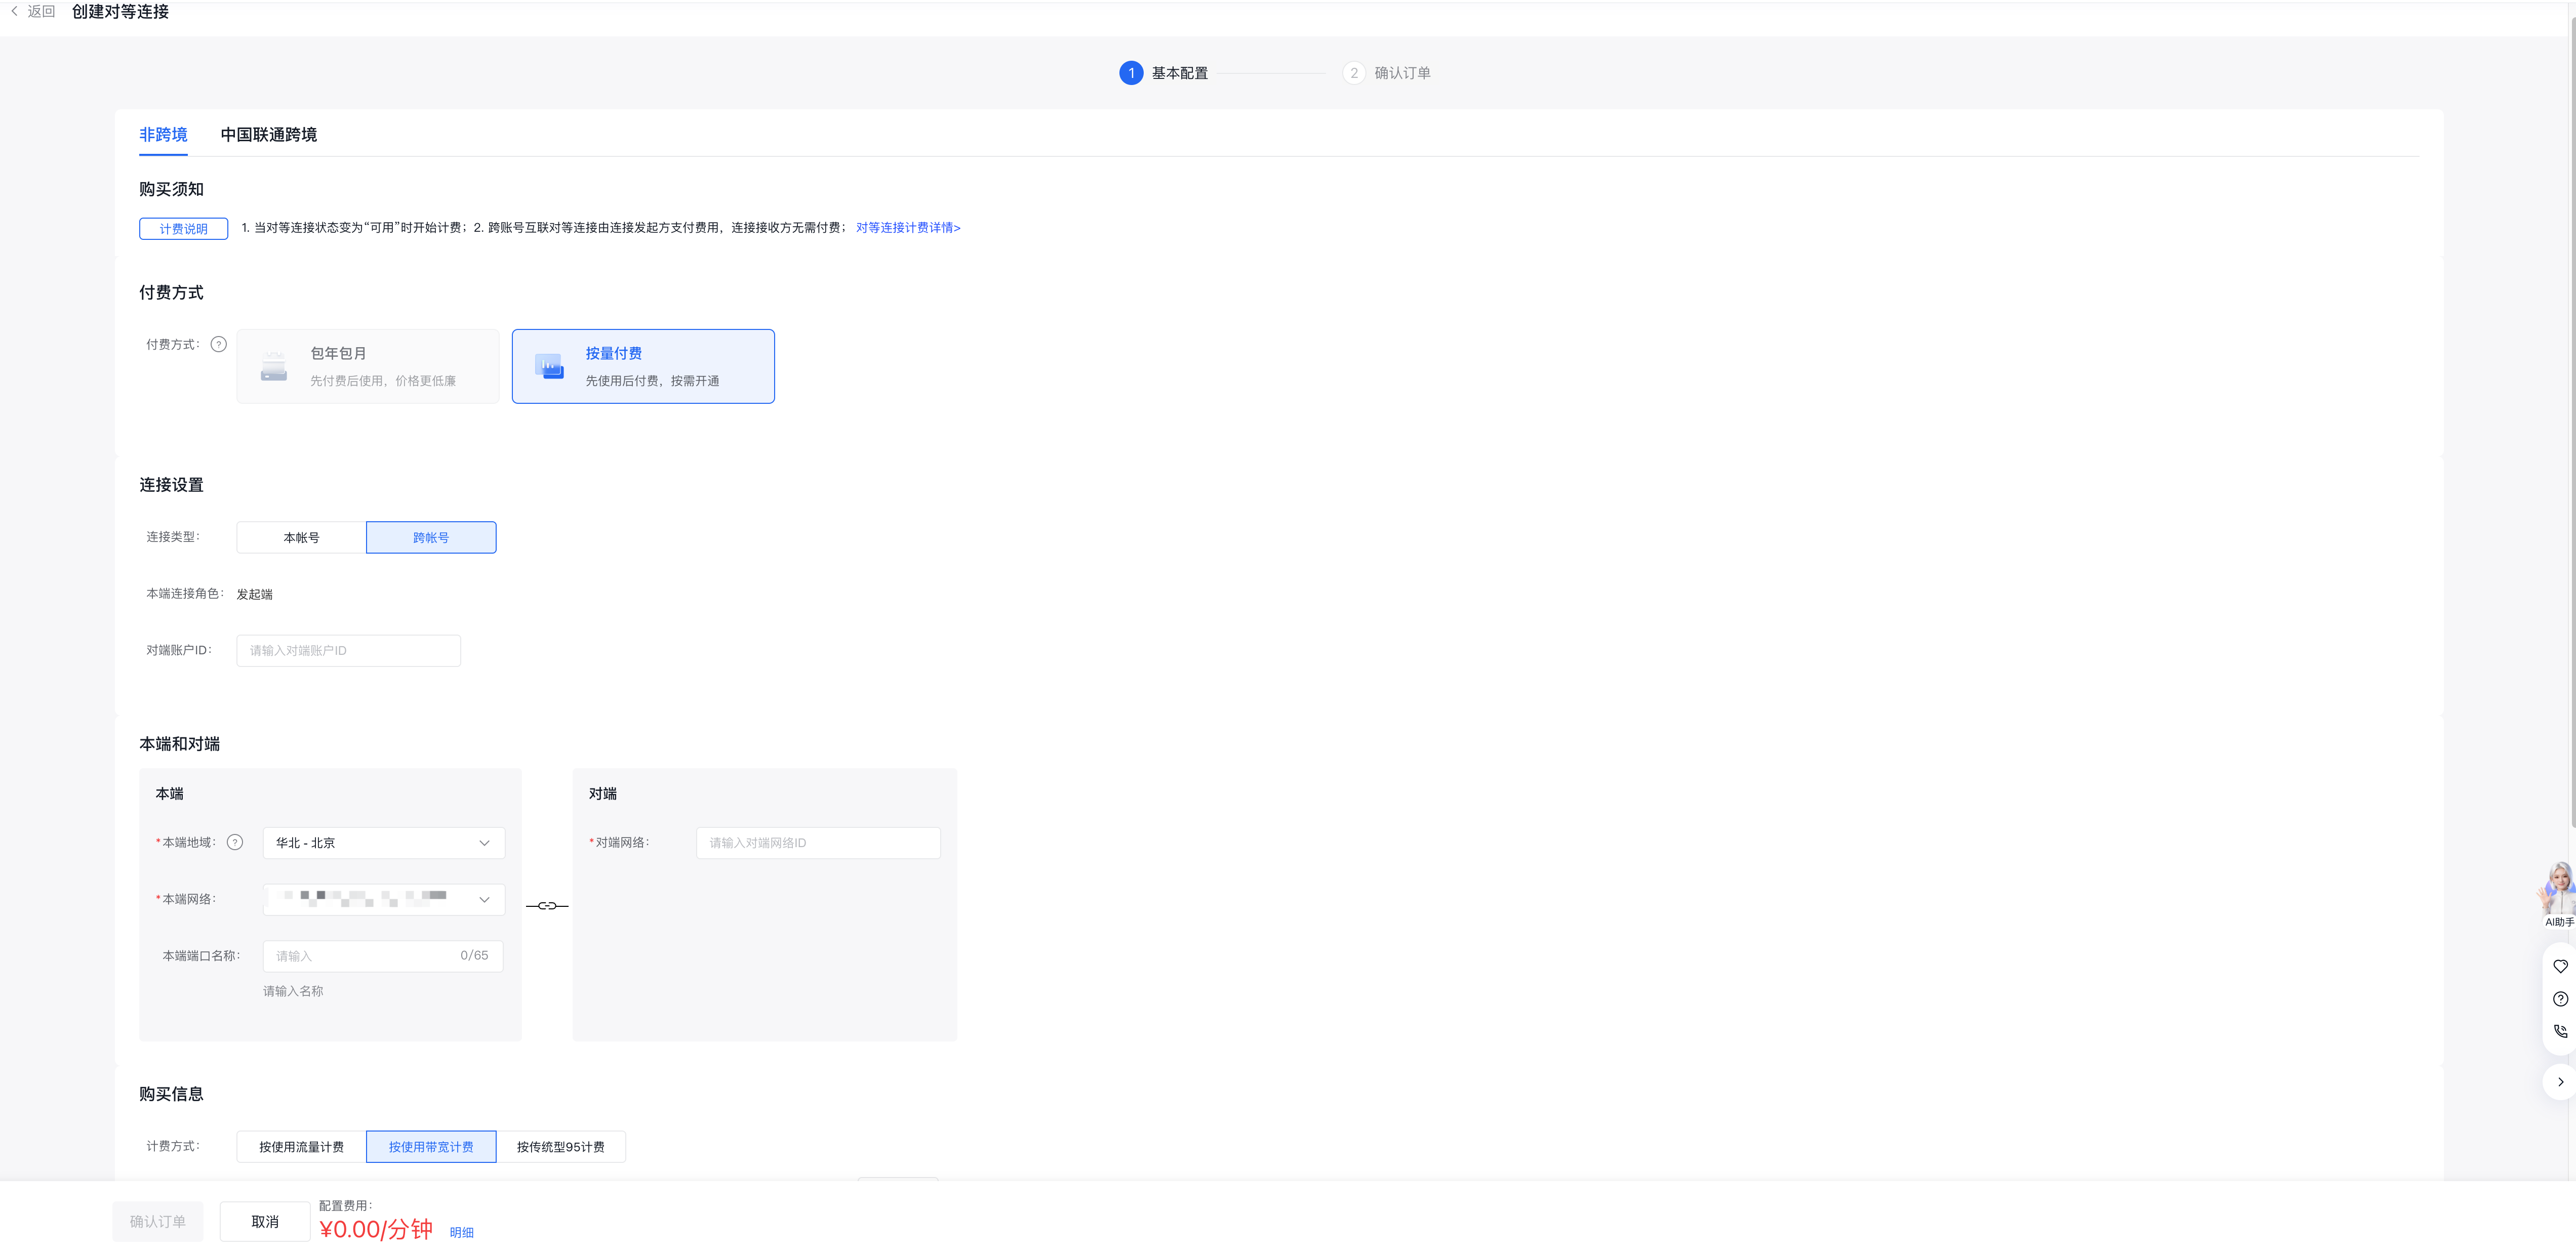The height and width of the screenshot is (1255, 2576).
Task: Click step 1 基本配置
Action: click(1164, 73)
